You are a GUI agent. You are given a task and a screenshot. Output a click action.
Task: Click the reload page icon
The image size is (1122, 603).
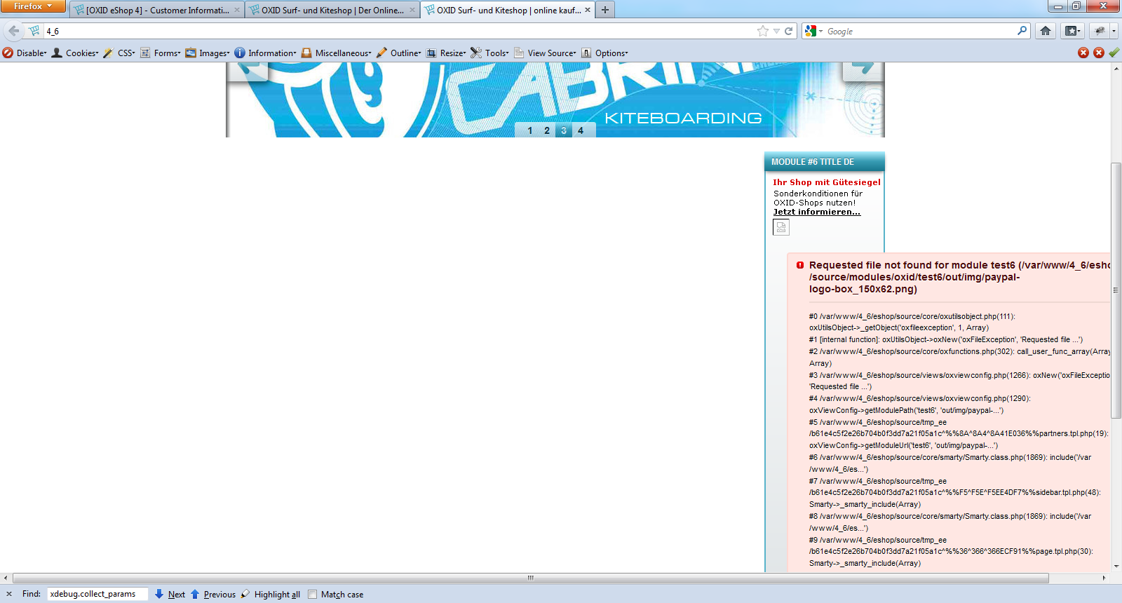pos(789,31)
